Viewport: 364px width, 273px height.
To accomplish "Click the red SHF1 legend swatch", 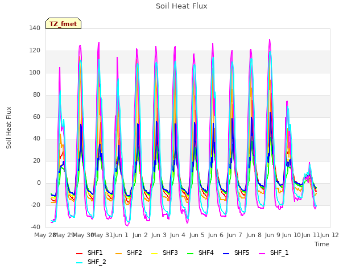I will [80, 253].
